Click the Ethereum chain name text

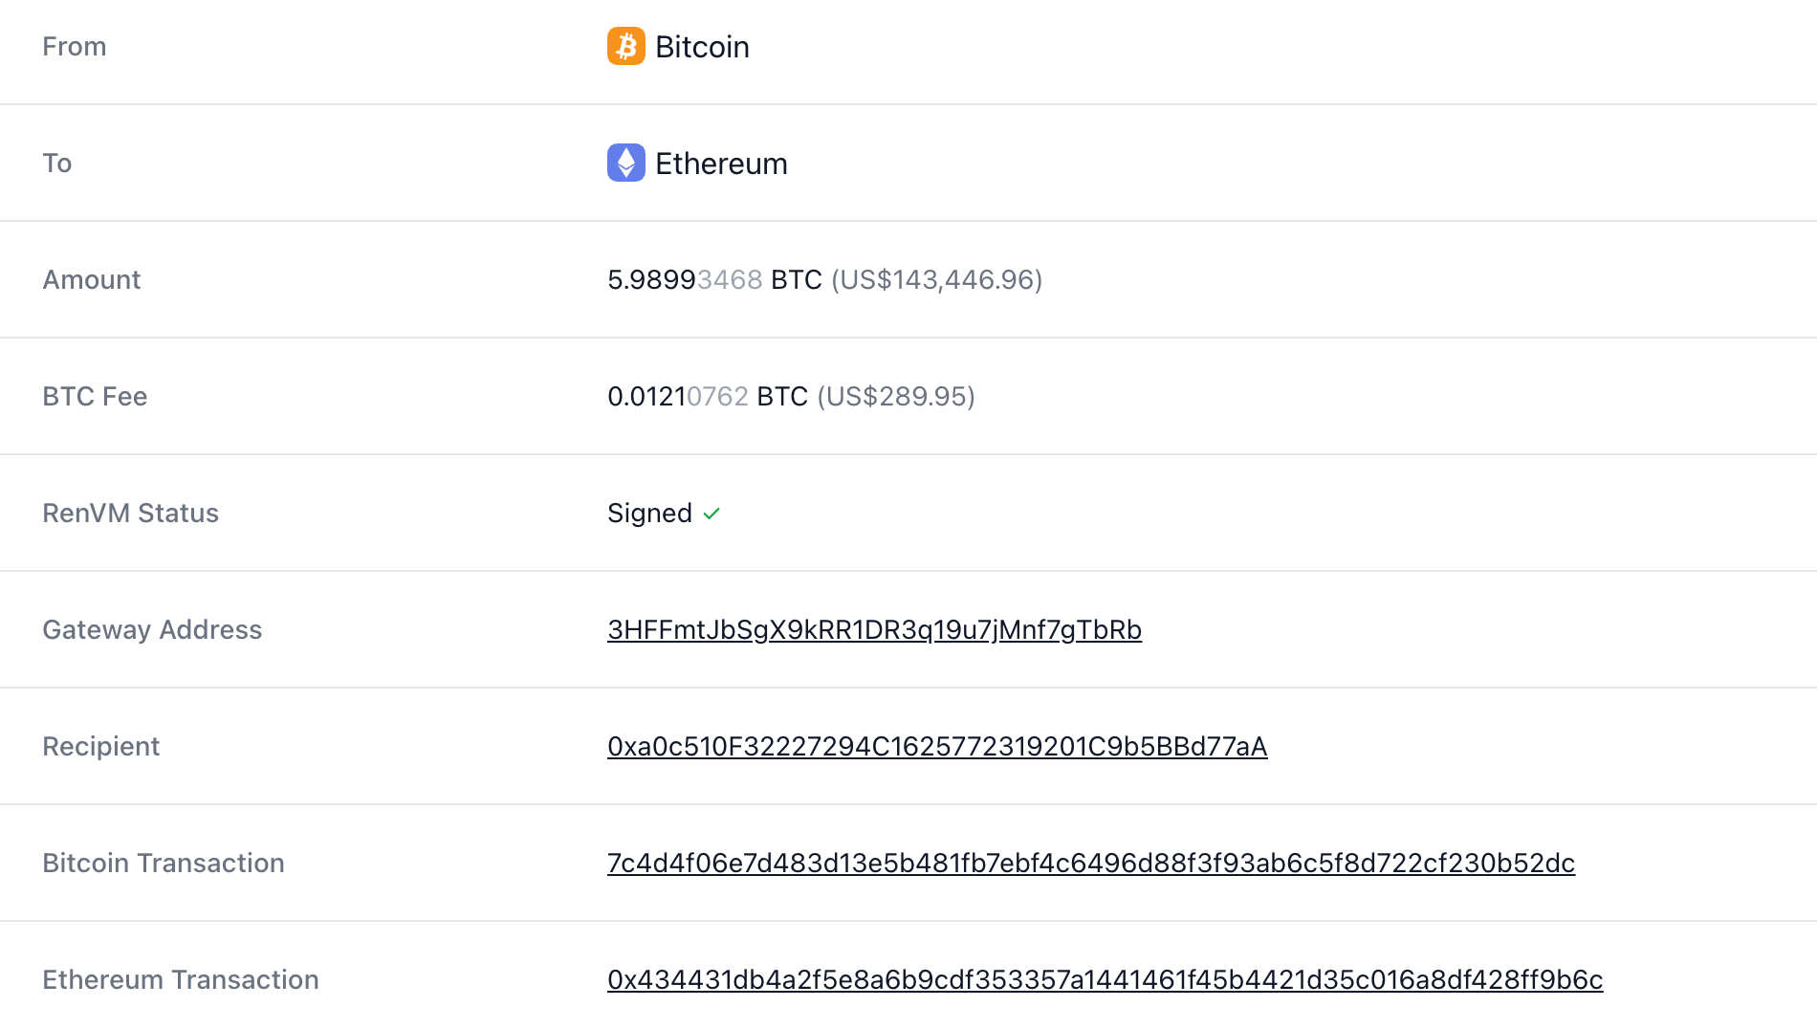(721, 164)
